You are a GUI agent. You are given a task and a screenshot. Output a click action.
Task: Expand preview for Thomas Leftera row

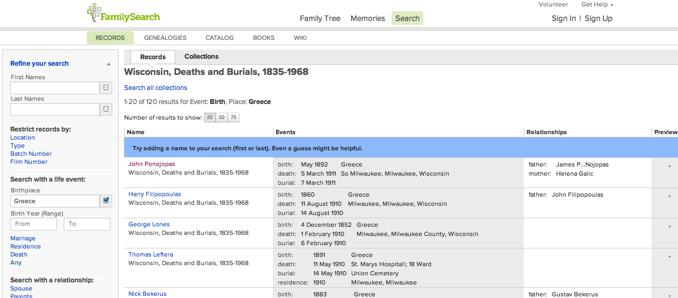pos(669,257)
